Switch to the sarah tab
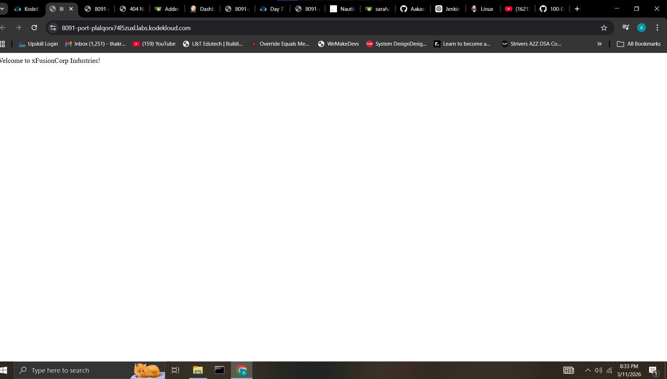 (378, 9)
